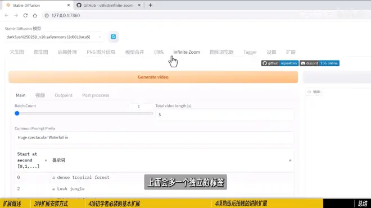Open the 后期处理 tab
Viewport: 371px width, 208px height.
67,52
